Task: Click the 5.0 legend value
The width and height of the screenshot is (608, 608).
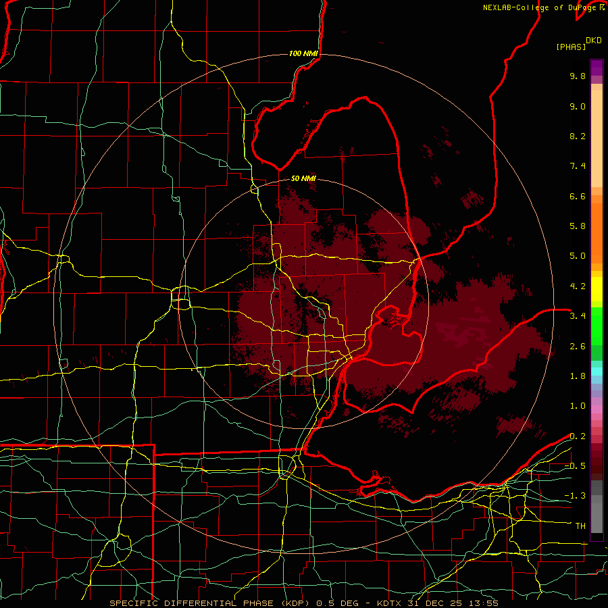Action: (578, 256)
